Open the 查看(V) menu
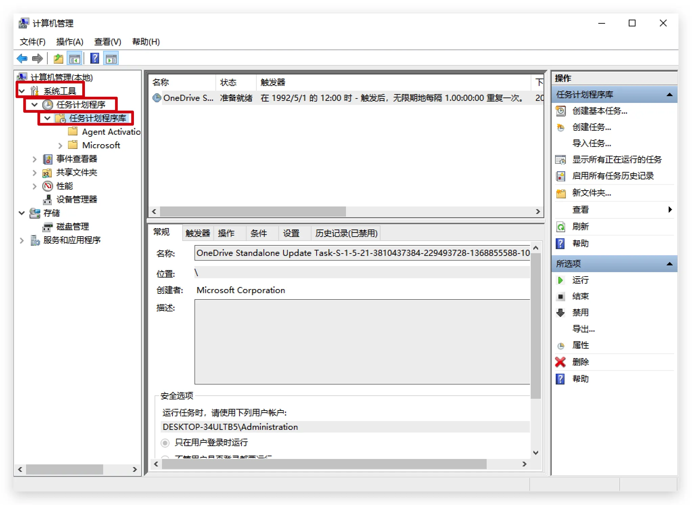692x505 pixels. 108,42
